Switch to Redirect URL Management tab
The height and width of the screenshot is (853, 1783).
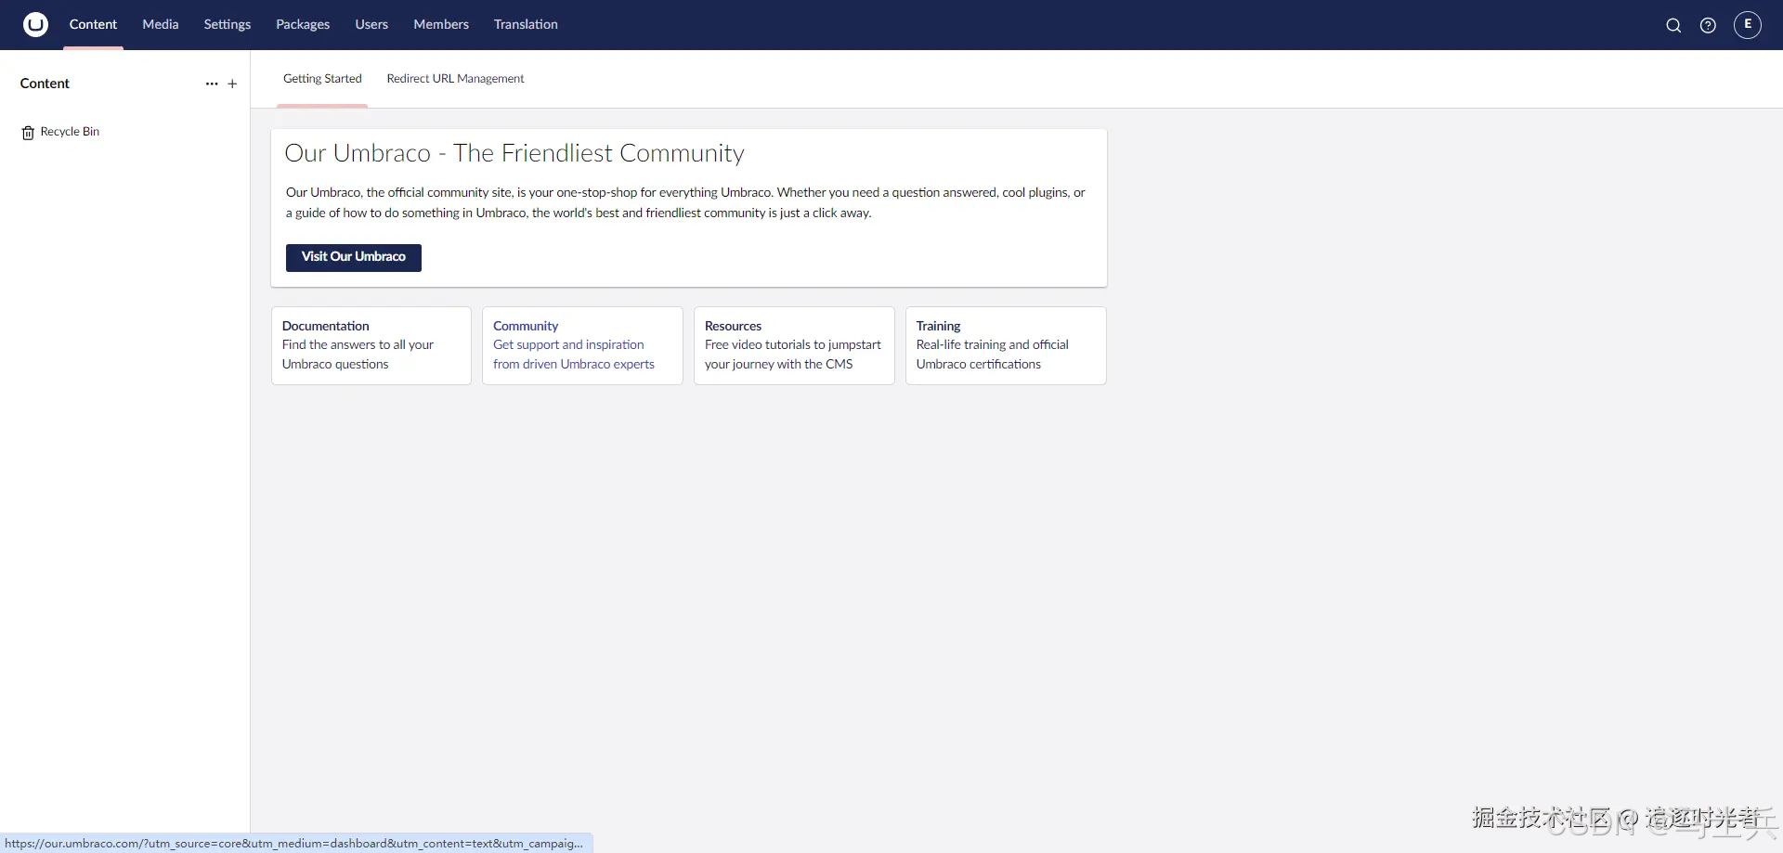pos(455,79)
